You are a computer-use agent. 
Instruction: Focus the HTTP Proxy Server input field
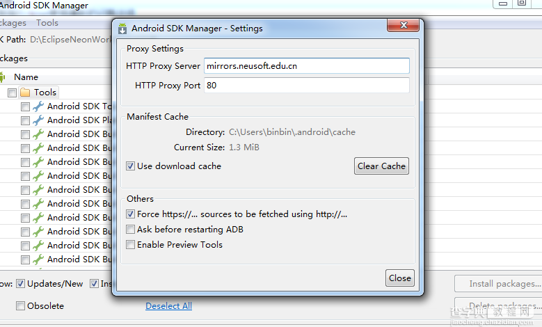[x=307, y=65]
